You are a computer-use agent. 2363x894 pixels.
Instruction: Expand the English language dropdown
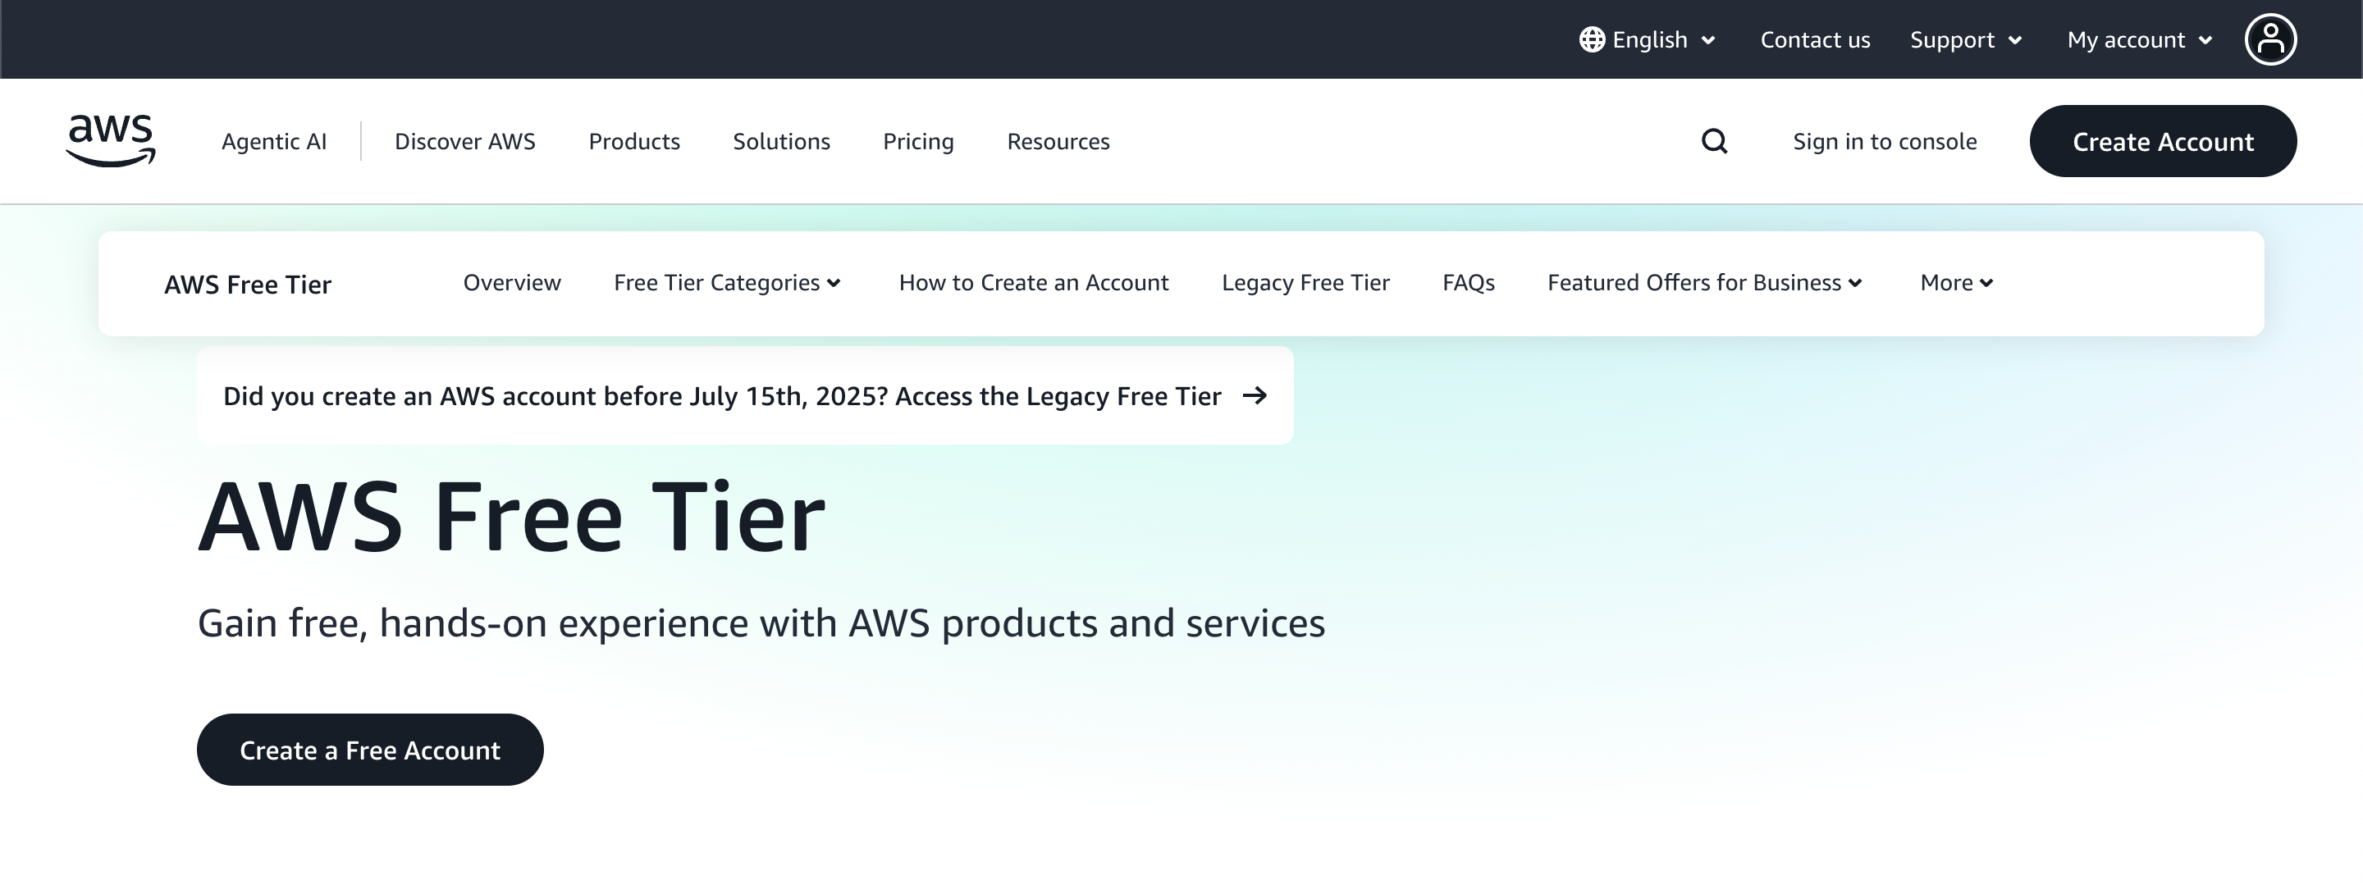(x=1649, y=39)
